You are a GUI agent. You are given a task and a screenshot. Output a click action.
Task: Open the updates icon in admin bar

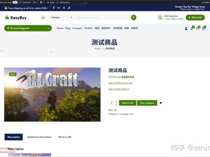point(35,2)
